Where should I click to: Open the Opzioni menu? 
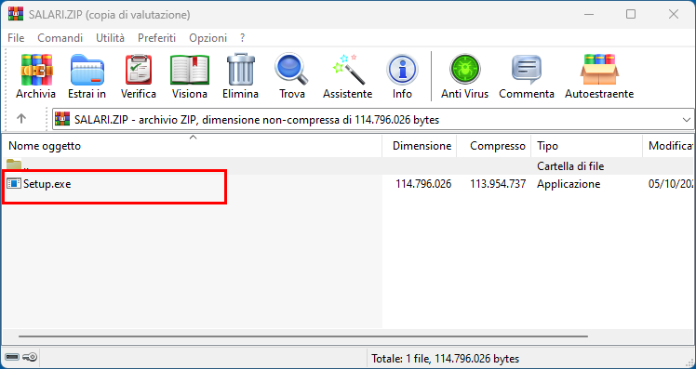(207, 38)
